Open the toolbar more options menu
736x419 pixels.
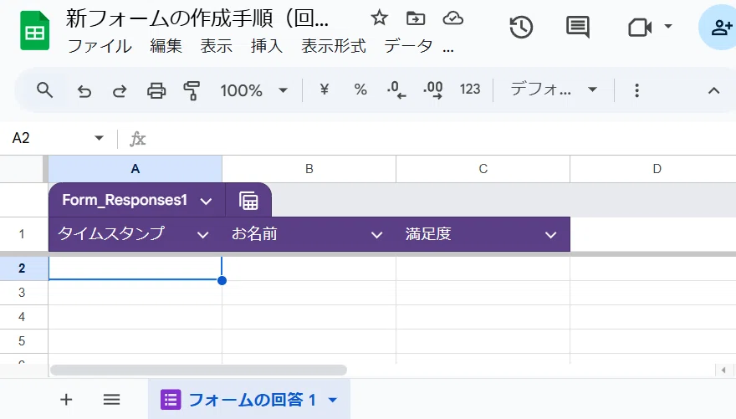(636, 90)
